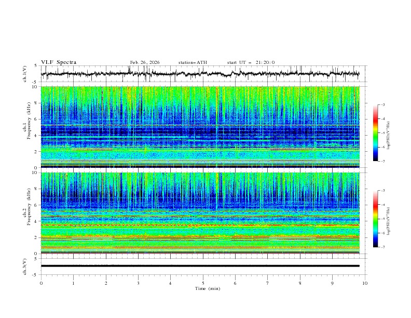Click the date 'Feb. 26, 2026'

tap(145, 62)
